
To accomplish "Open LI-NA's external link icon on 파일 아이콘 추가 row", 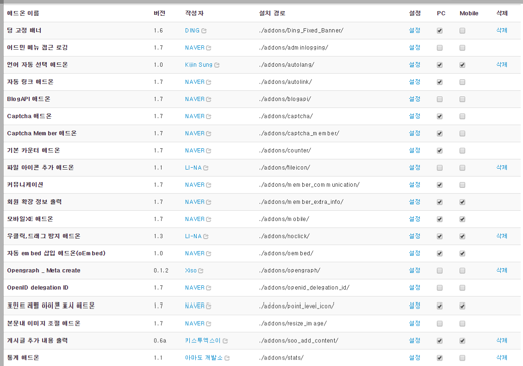I will click(206, 167).
